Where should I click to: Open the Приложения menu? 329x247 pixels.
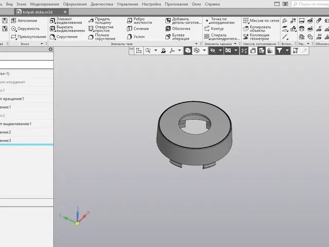tap(176, 4)
